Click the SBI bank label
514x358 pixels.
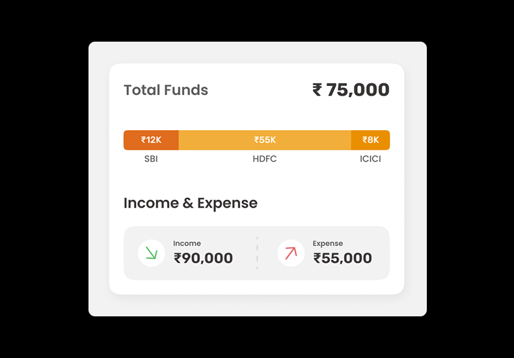[x=151, y=159]
